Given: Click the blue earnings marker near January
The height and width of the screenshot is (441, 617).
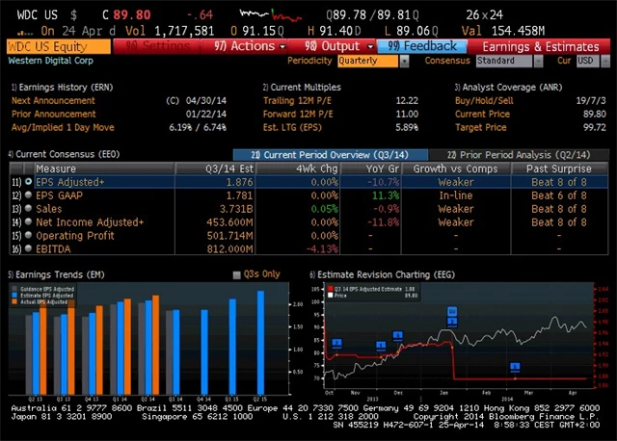Looking at the screenshot, I should coord(451,314).
